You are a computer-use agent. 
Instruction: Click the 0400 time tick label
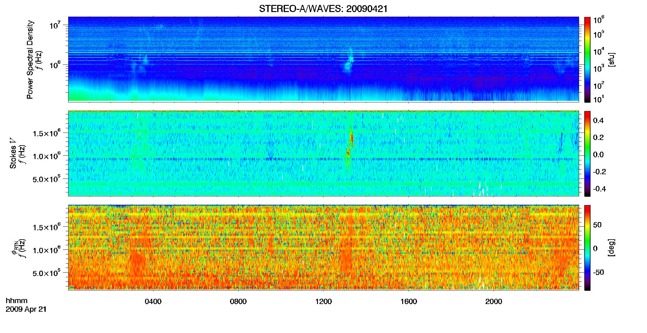coord(153,302)
